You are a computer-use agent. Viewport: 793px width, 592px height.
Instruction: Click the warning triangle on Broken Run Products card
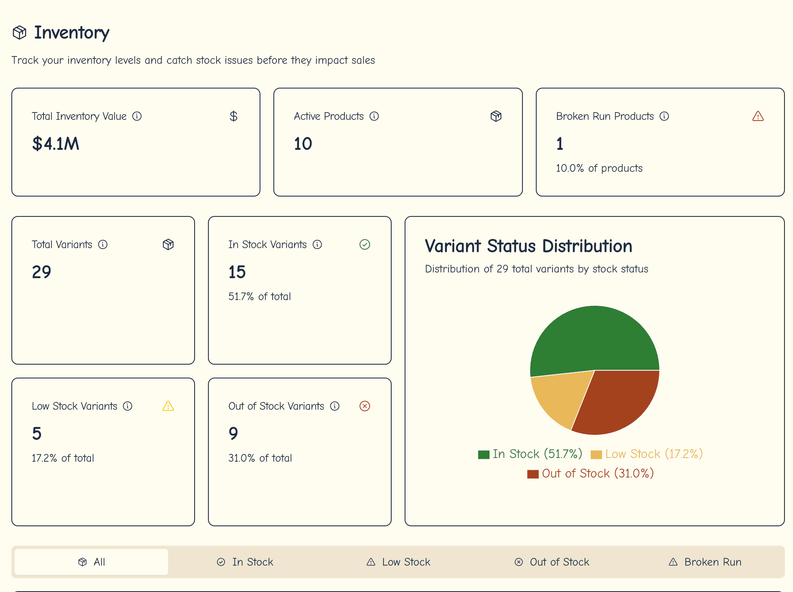[758, 116]
